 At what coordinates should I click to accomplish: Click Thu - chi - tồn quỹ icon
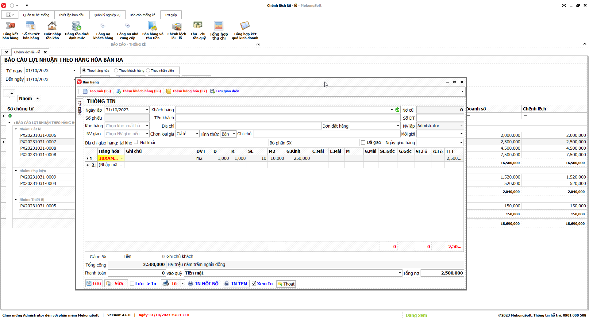(x=198, y=30)
